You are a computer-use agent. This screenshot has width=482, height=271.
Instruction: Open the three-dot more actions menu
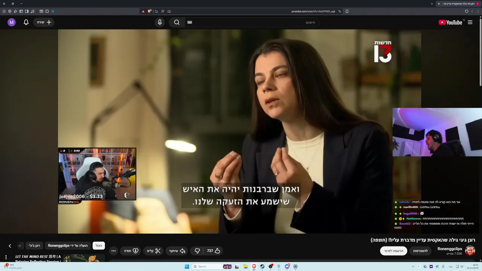coord(113,251)
